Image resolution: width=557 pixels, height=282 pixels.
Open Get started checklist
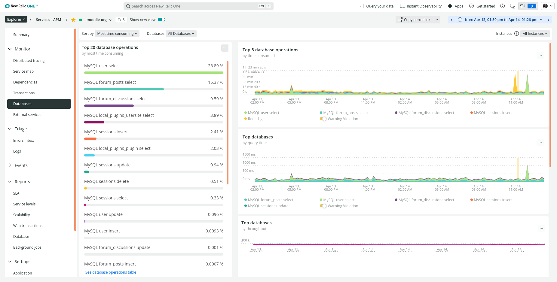(x=482, y=6)
